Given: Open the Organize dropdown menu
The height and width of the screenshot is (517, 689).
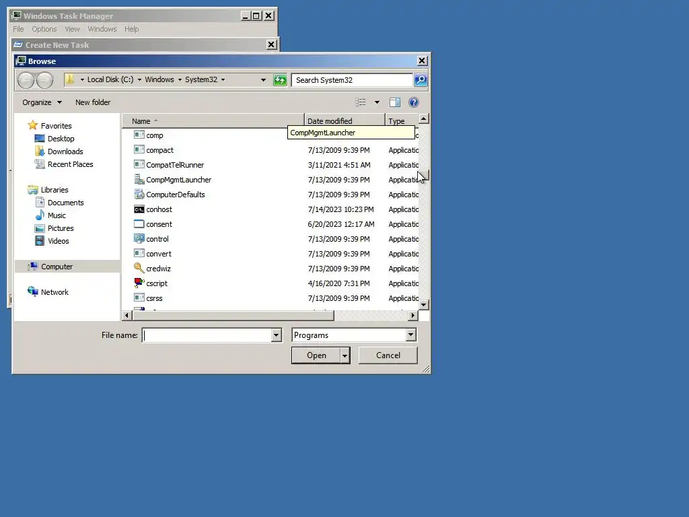Looking at the screenshot, I should (x=42, y=102).
